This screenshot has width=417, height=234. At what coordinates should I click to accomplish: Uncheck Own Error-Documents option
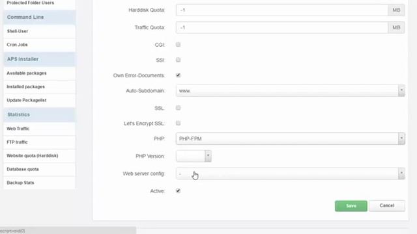(x=178, y=75)
